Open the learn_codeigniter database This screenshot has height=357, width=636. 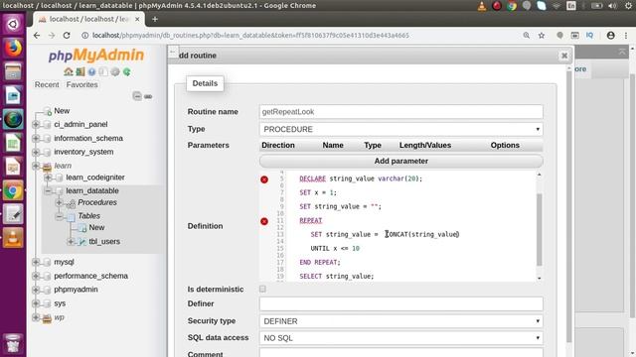tap(95, 178)
